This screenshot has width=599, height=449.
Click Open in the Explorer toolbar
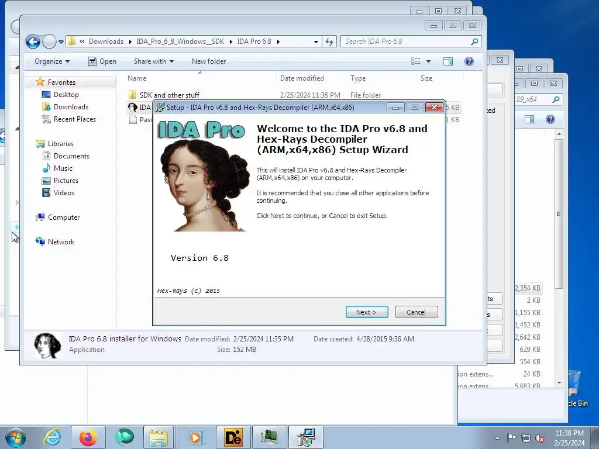(102, 61)
